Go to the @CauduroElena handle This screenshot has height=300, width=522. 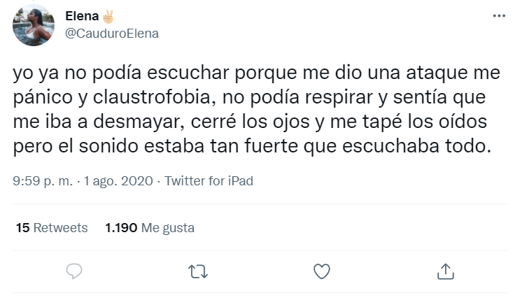(x=112, y=33)
